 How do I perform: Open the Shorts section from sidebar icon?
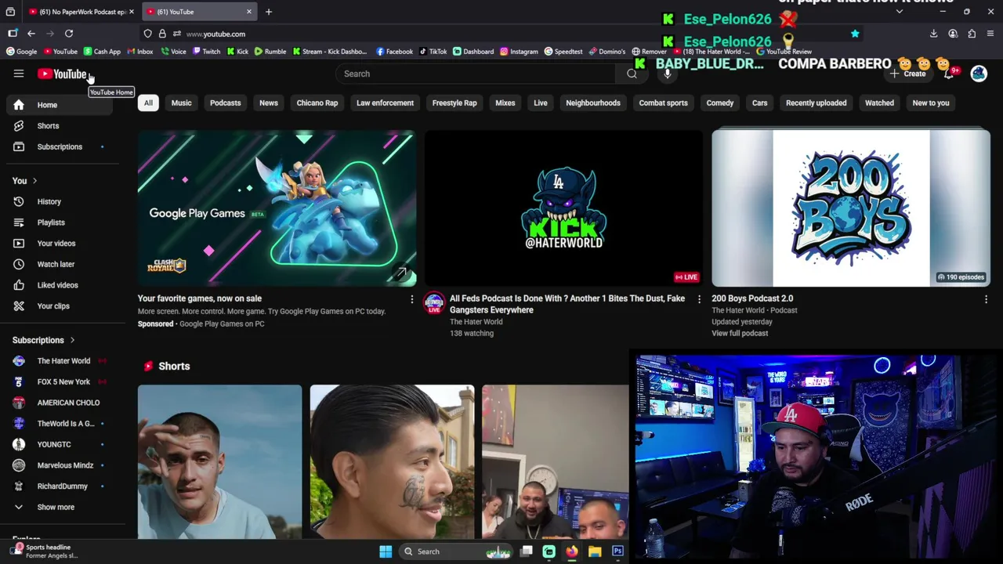tap(19, 125)
